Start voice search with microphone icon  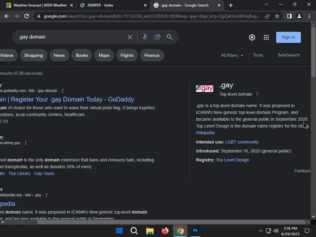point(145,37)
